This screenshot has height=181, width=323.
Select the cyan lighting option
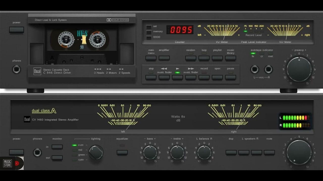[x=74, y=160]
